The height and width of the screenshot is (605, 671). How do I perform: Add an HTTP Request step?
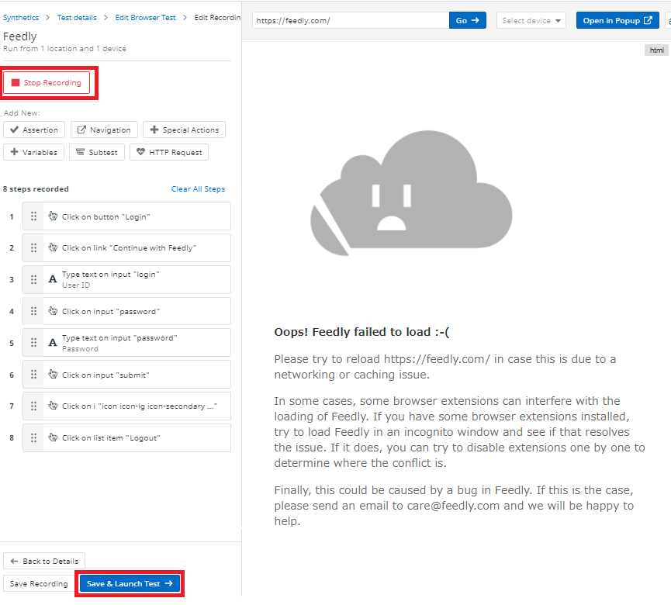169,152
